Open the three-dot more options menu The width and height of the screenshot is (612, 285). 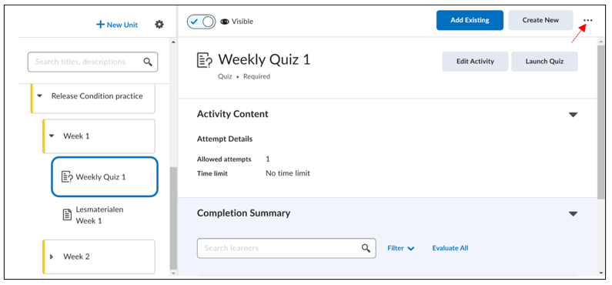(x=588, y=21)
